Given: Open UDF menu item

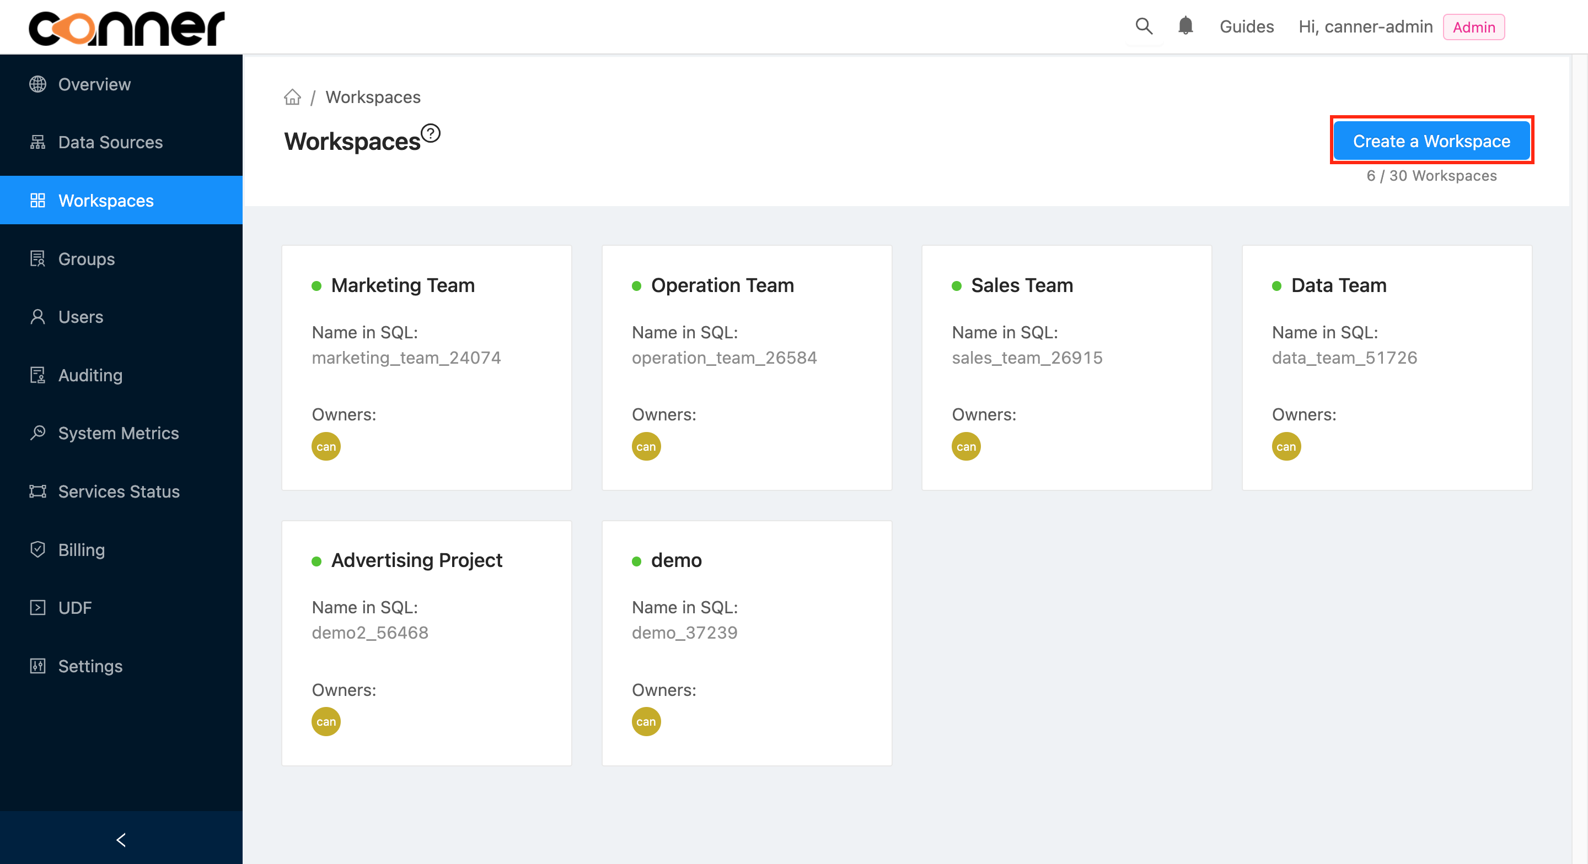Looking at the screenshot, I should 121,608.
